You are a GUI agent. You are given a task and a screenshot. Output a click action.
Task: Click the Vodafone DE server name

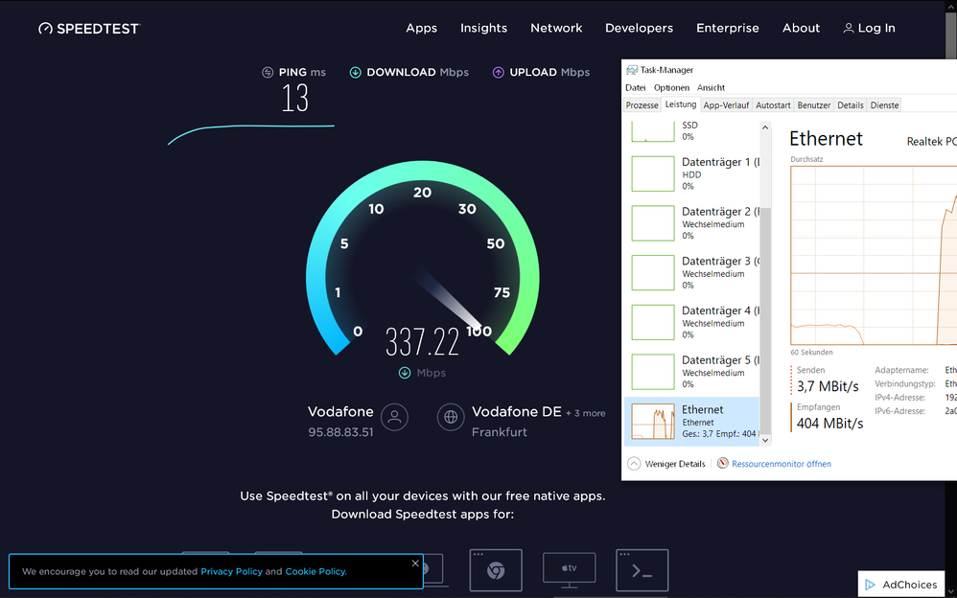click(x=516, y=412)
